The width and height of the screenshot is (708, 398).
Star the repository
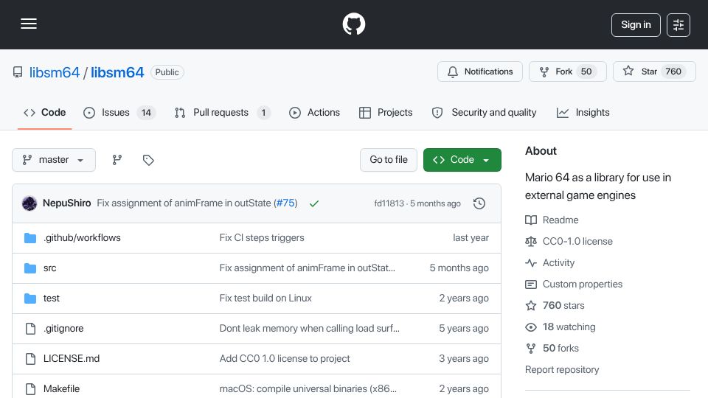click(654, 71)
